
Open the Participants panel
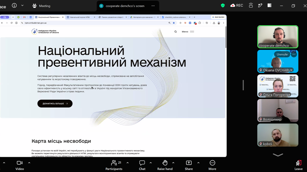point(114,165)
